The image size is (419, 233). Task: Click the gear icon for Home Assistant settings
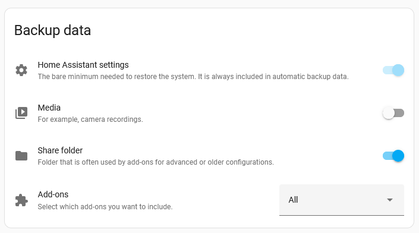tap(21, 70)
